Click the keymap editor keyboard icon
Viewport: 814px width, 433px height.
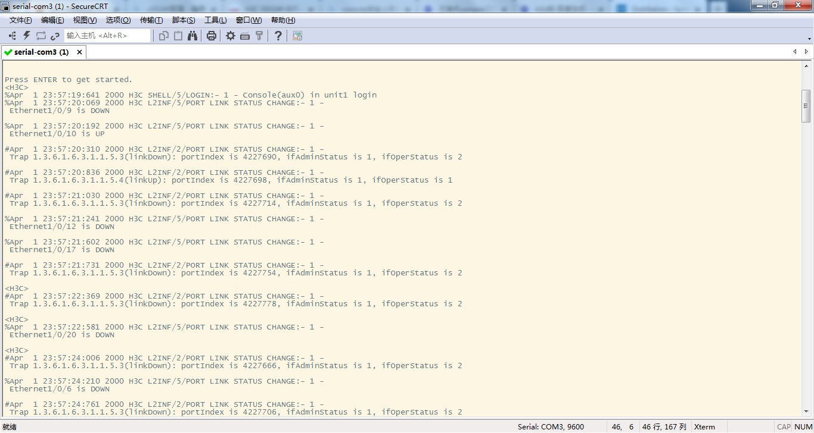(x=245, y=36)
